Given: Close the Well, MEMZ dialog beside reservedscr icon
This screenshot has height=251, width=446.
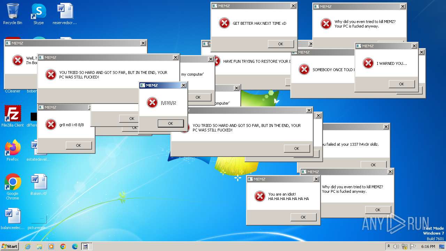Looking at the screenshot, I should 143,43.
